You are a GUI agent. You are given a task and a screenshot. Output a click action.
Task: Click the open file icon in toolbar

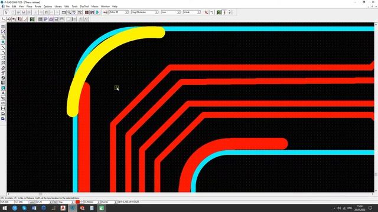point(18,12)
